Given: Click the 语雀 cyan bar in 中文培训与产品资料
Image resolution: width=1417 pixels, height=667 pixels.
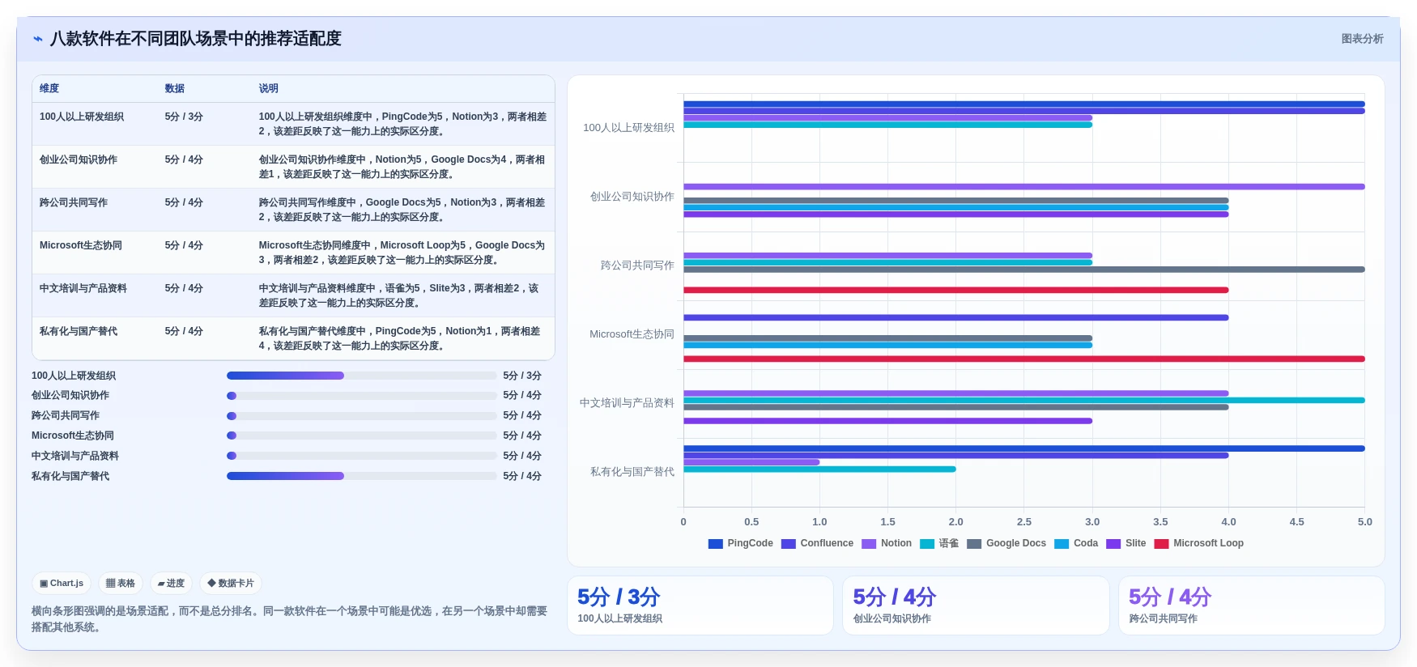Looking at the screenshot, I should (1024, 400).
